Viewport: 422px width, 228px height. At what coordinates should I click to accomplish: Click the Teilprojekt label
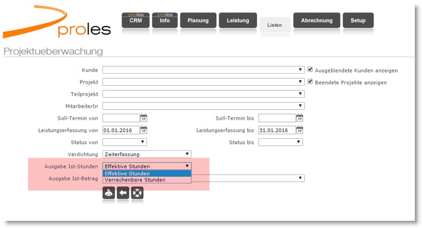click(85, 94)
